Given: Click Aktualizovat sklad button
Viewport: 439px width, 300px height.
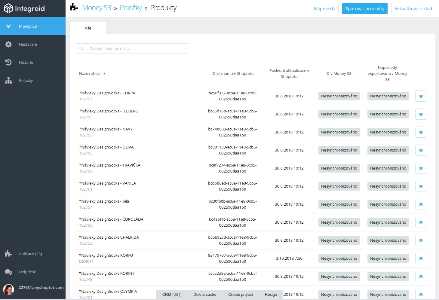Looking at the screenshot, I should point(413,9).
